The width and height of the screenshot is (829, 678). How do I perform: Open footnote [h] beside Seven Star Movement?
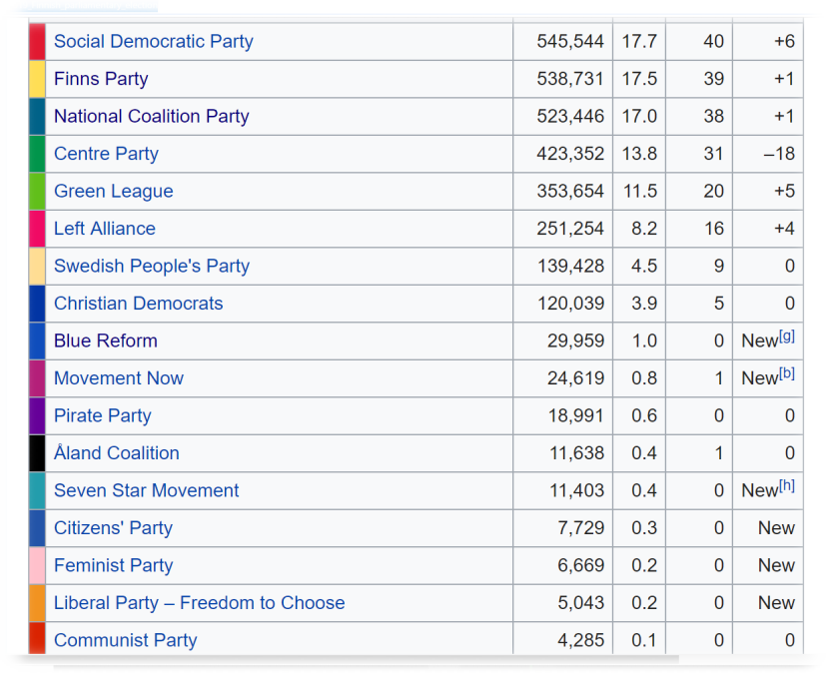pyautogui.click(x=787, y=486)
